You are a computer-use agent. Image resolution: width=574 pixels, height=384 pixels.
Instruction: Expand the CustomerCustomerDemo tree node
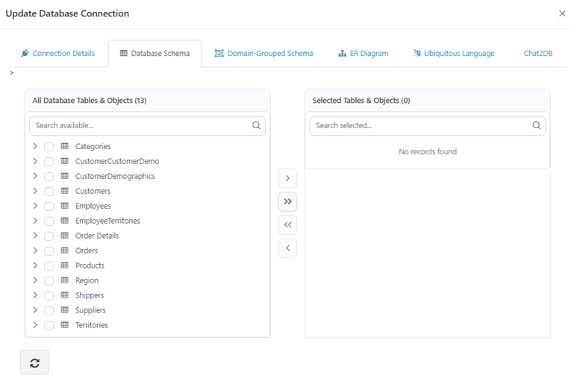click(x=35, y=161)
